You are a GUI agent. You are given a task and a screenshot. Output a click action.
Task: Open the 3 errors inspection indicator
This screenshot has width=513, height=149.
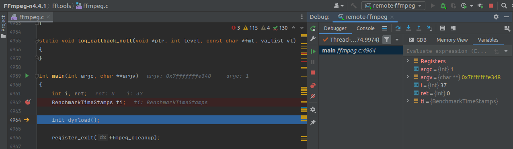[x=236, y=28]
